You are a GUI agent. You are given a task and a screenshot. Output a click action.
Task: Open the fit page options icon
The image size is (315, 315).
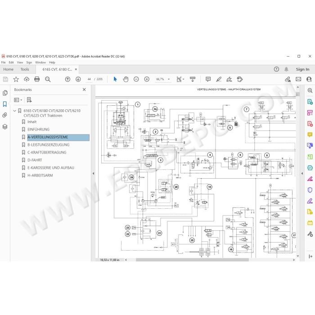click(x=180, y=79)
